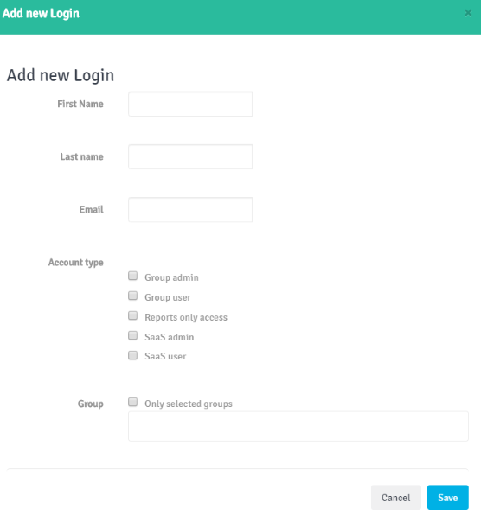Image resolution: width=481 pixels, height=515 pixels.
Task: Open the group selection box
Action: [298, 426]
